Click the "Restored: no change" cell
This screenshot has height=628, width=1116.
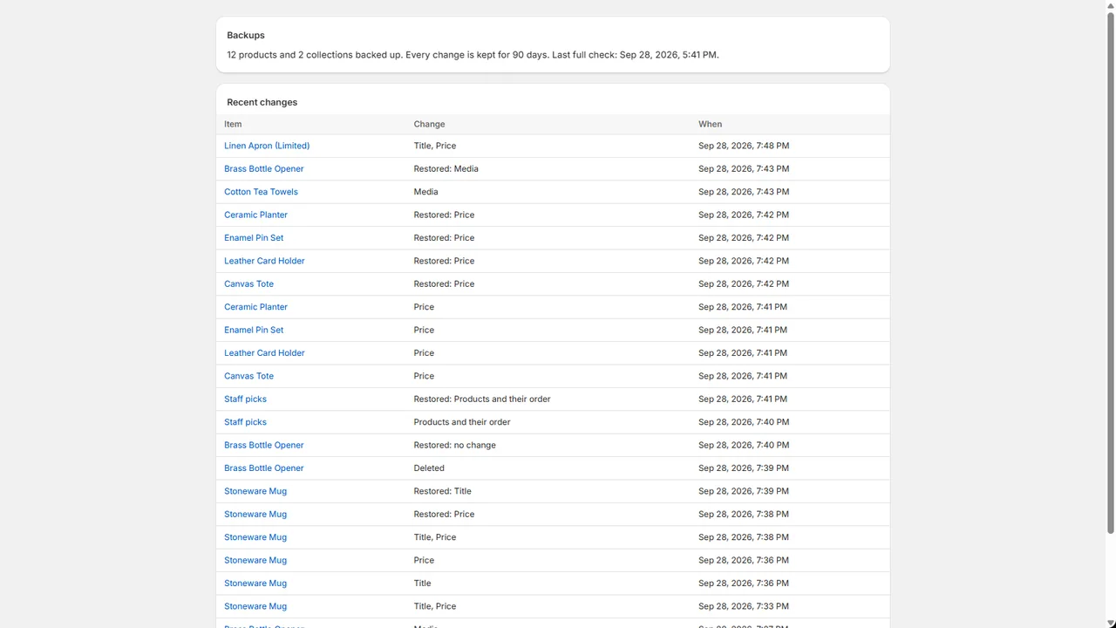pyautogui.click(x=454, y=445)
